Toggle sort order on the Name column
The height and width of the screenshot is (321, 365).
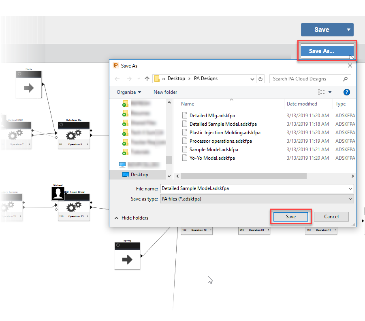click(188, 104)
